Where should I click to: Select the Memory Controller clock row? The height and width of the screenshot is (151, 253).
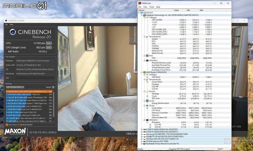click(182, 113)
